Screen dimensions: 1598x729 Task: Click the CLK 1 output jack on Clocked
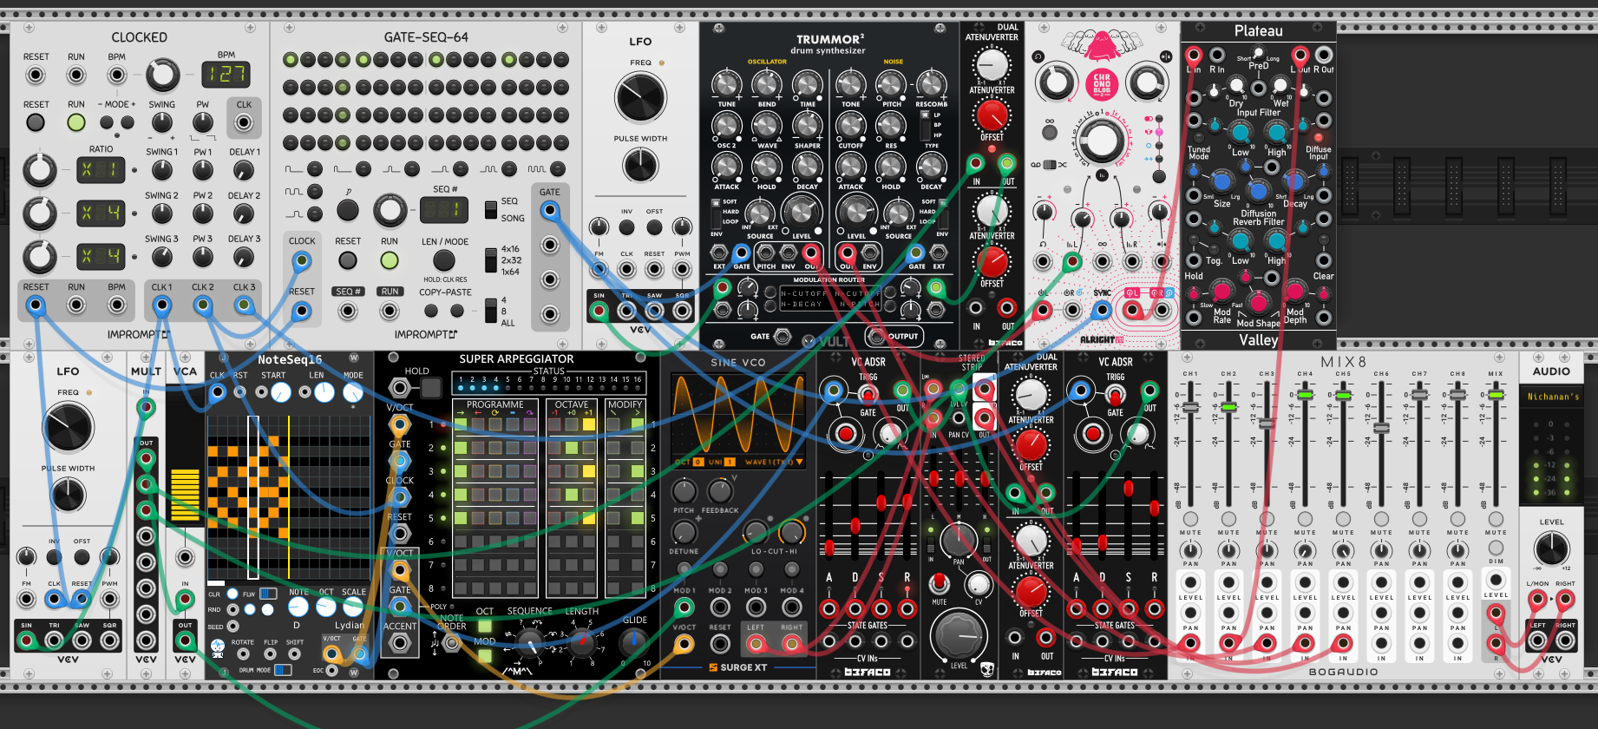[162, 305]
